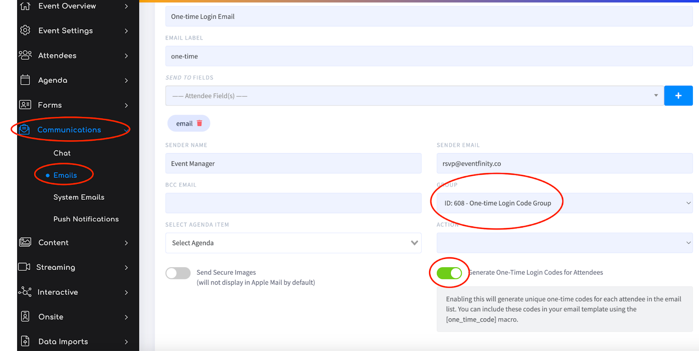Enable the Send Secure Images toggle
The width and height of the screenshot is (699, 351).
tap(178, 273)
